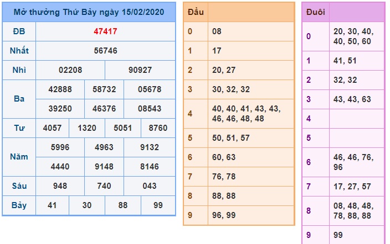Click '96, 99' in Đầu table
The width and height of the screenshot is (390, 244).
click(224, 215)
